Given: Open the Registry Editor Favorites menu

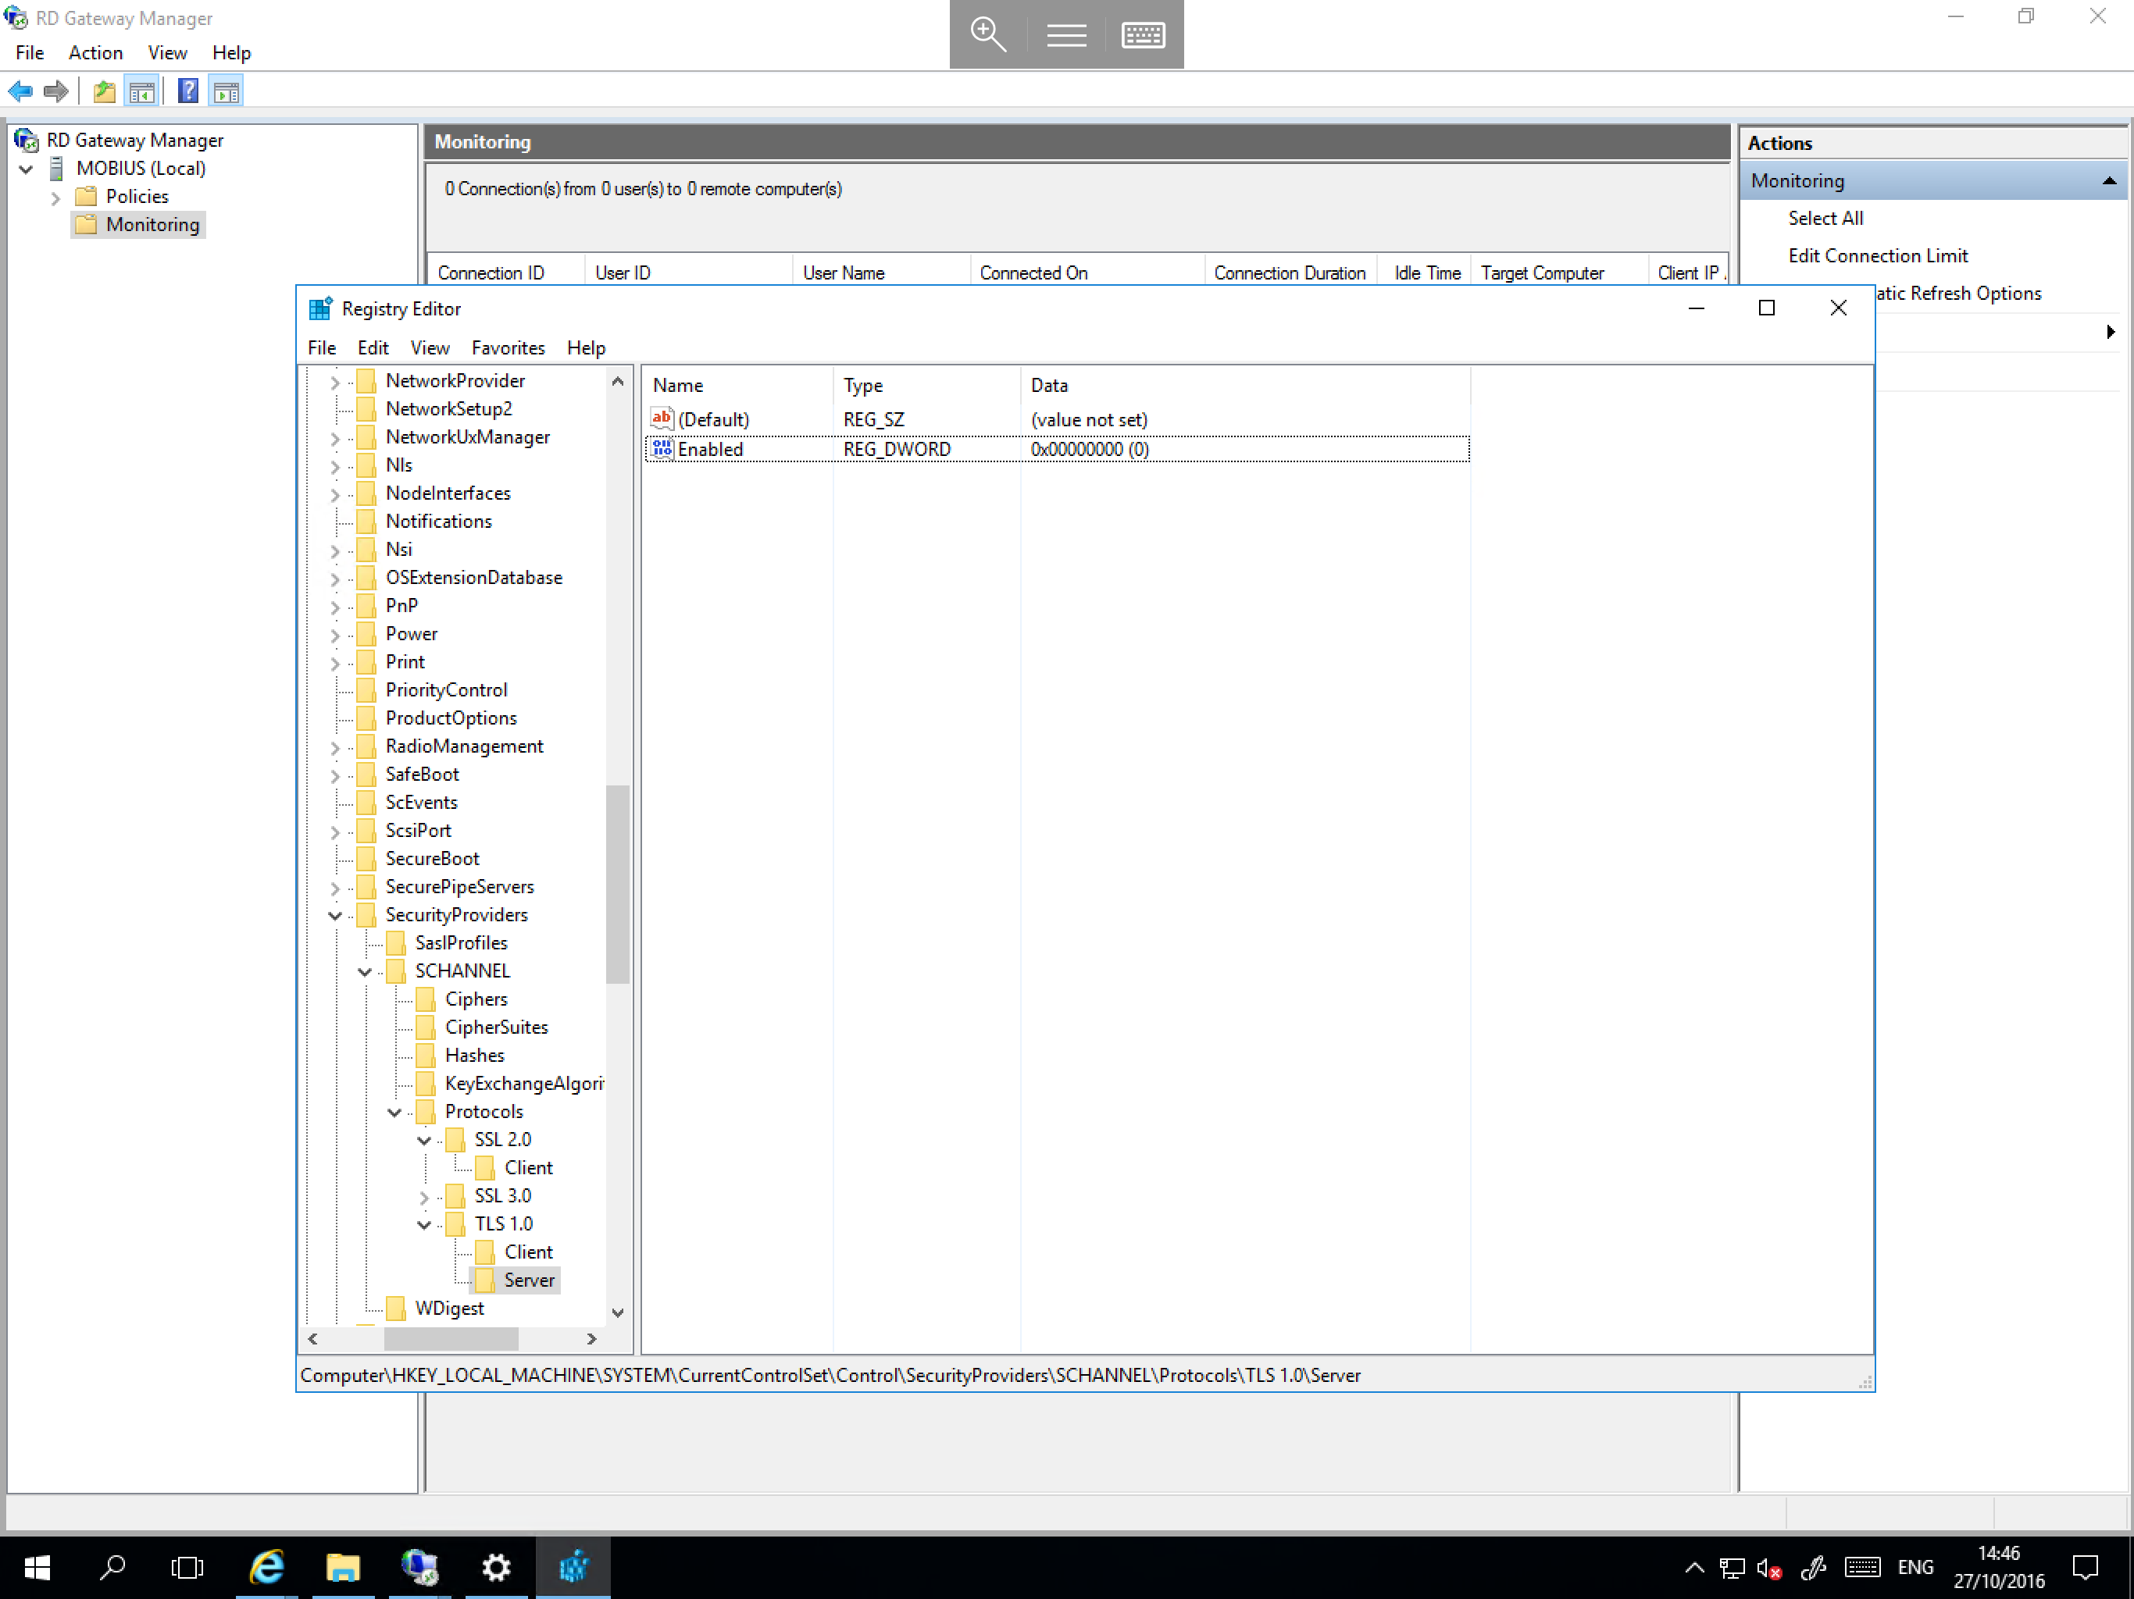Looking at the screenshot, I should click(x=508, y=347).
